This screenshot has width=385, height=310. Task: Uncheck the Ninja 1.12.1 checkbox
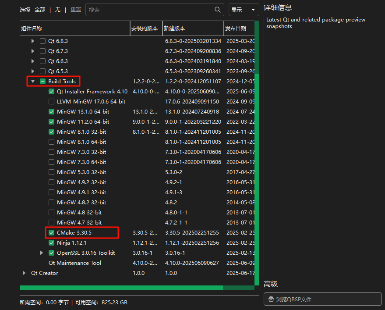pyautogui.click(x=52, y=243)
